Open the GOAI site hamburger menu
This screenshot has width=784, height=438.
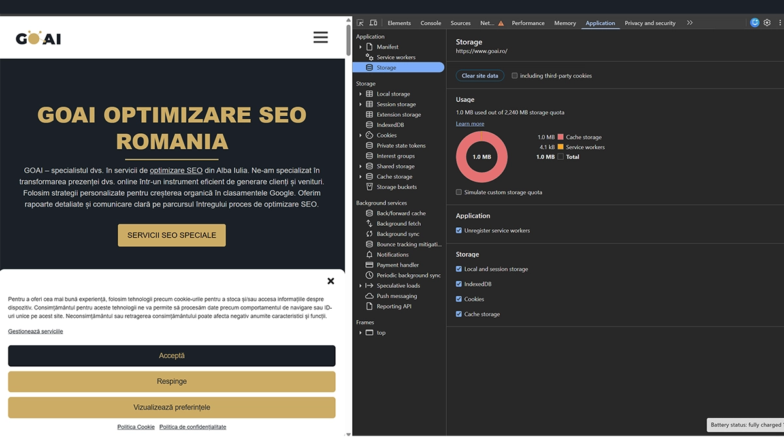point(320,37)
